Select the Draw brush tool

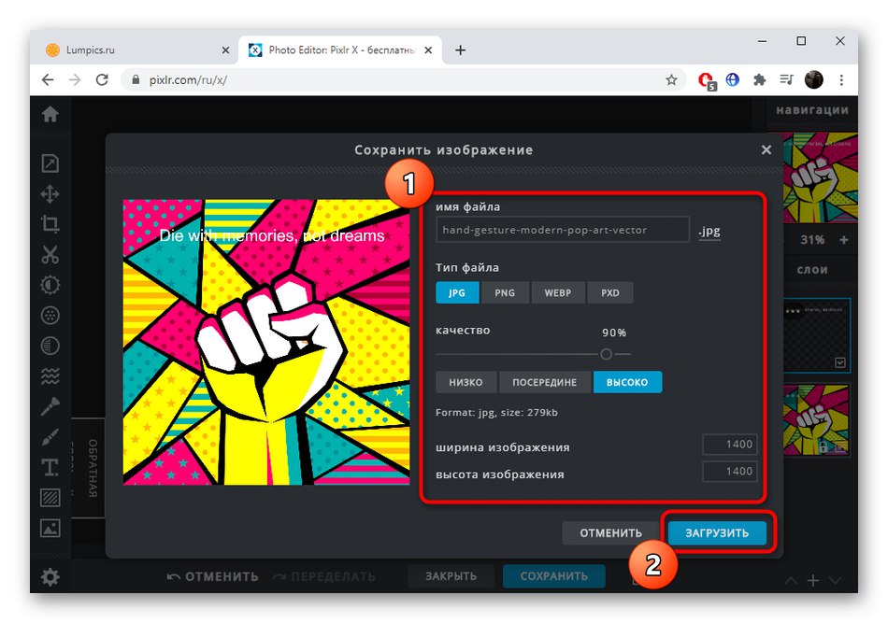[x=50, y=437]
